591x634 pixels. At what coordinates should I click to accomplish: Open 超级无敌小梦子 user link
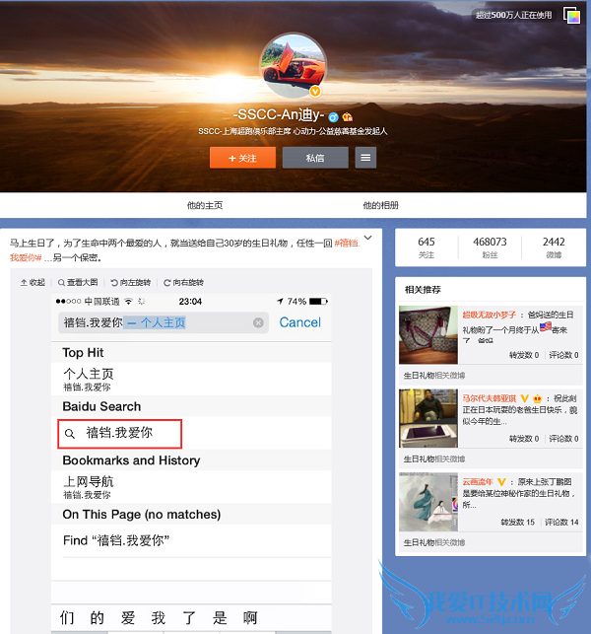pos(490,315)
